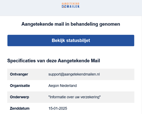This screenshot has width=142, height=114.
Task: Select the heading Aangetekende mail in behandeling genomen
Action: click(71, 24)
